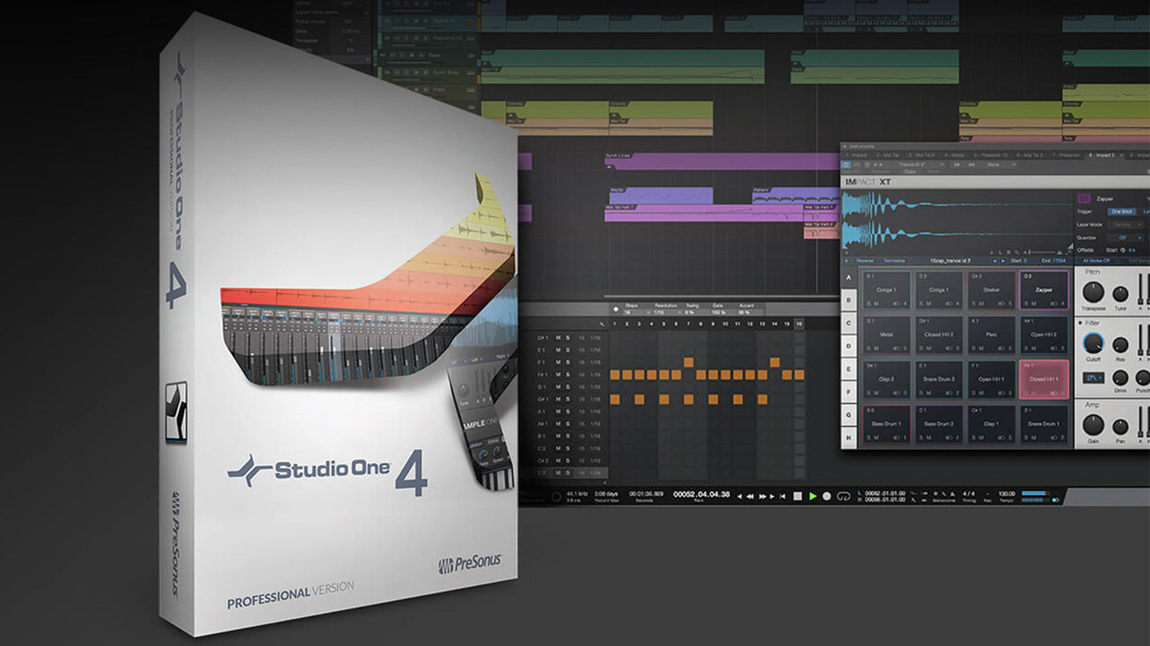Enable One Shot trigger mode
Image resolution: width=1150 pixels, height=646 pixels.
(1121, 212)
